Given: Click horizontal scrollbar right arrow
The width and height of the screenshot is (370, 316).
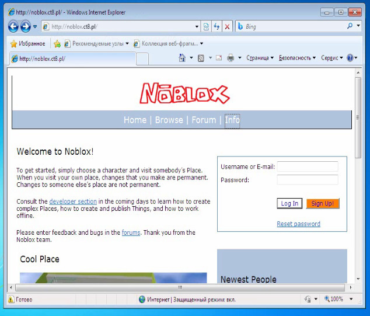Looking at the screenshot, I should (x=351, y=287).
